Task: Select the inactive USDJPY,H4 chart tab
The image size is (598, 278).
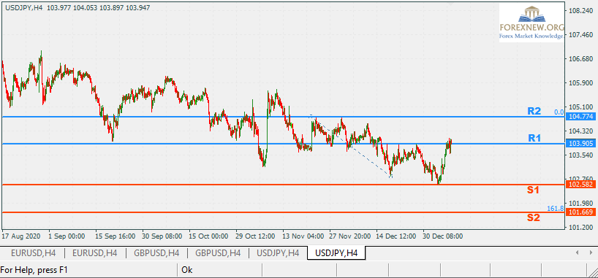Action: 278,253
